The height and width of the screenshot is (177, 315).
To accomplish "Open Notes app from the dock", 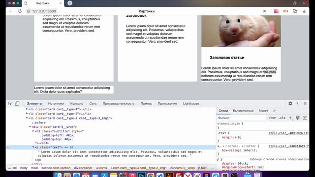I will pos(114,175).
